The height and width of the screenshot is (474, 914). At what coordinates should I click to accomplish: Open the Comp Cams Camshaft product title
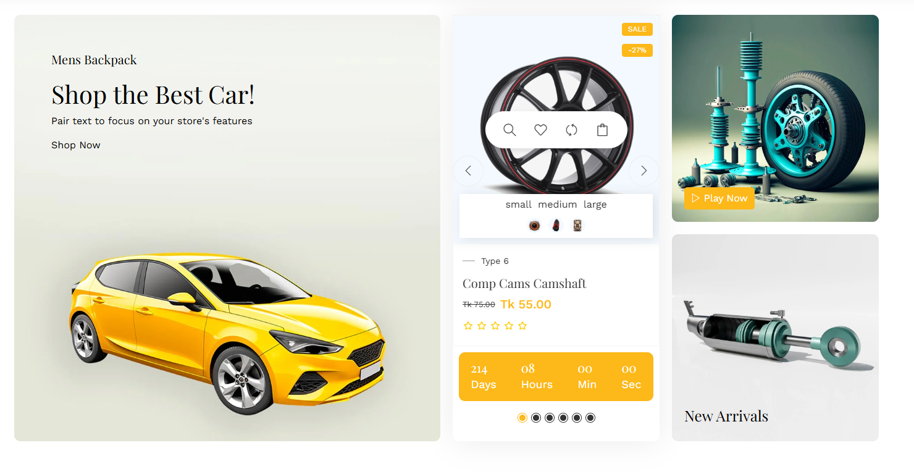(524, 284)
